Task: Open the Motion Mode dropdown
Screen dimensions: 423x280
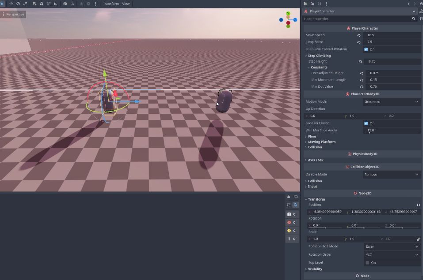Action: pyautogui.click(x=391, y=102)
